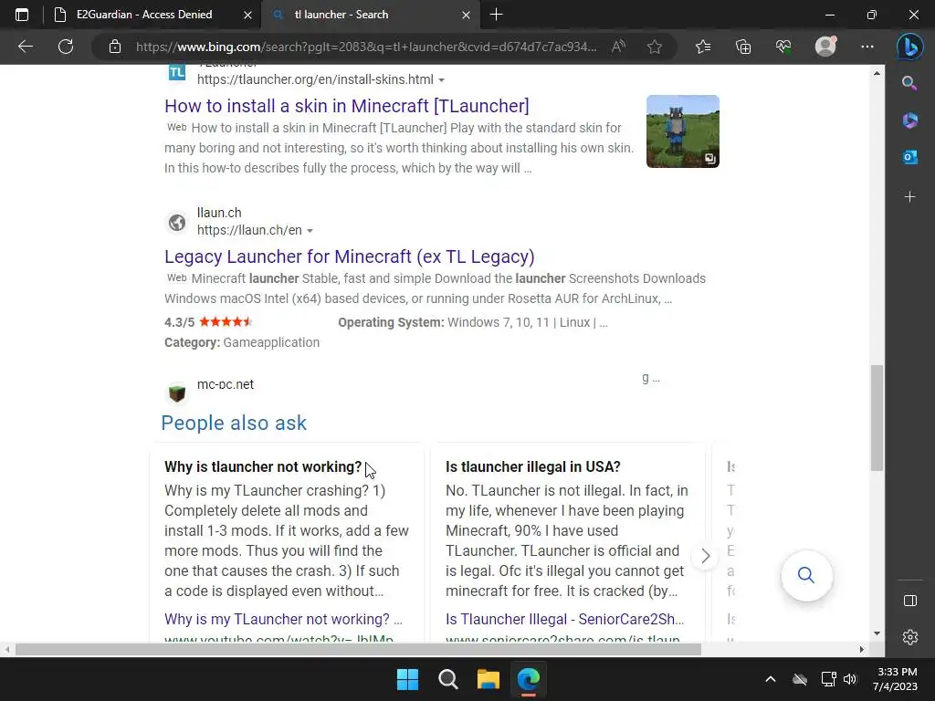Click the TL favicon of tlauncher.org result
This screenshot has height=701, width=935.
point(177,73)
